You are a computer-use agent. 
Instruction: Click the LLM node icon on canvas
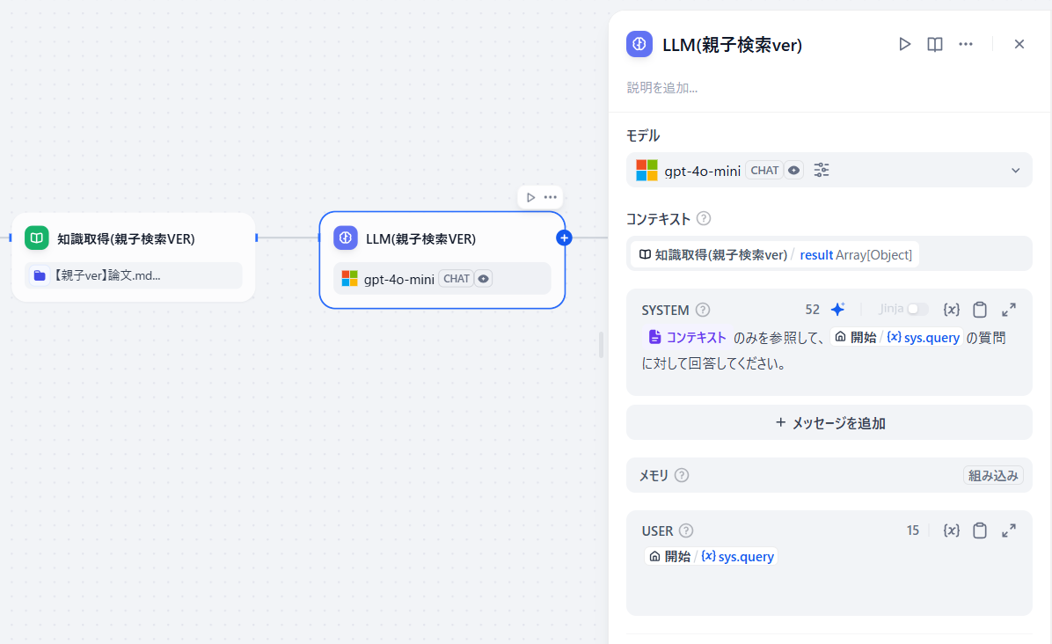346,238
